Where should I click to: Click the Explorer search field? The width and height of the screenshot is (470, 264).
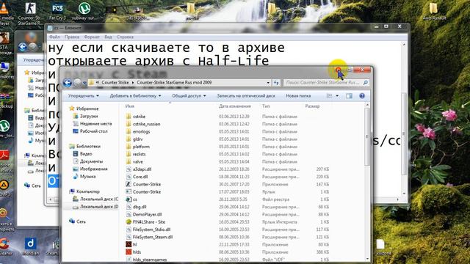click(324, 82)
